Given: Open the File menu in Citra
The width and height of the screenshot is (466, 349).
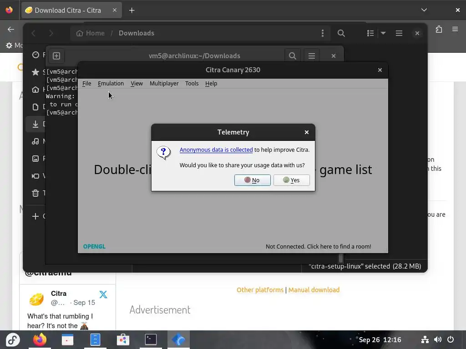Looking at the screenshot, I should 87,84.
